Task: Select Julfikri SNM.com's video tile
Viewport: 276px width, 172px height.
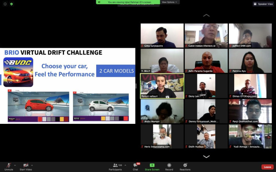Action: (x=250, y=35)
